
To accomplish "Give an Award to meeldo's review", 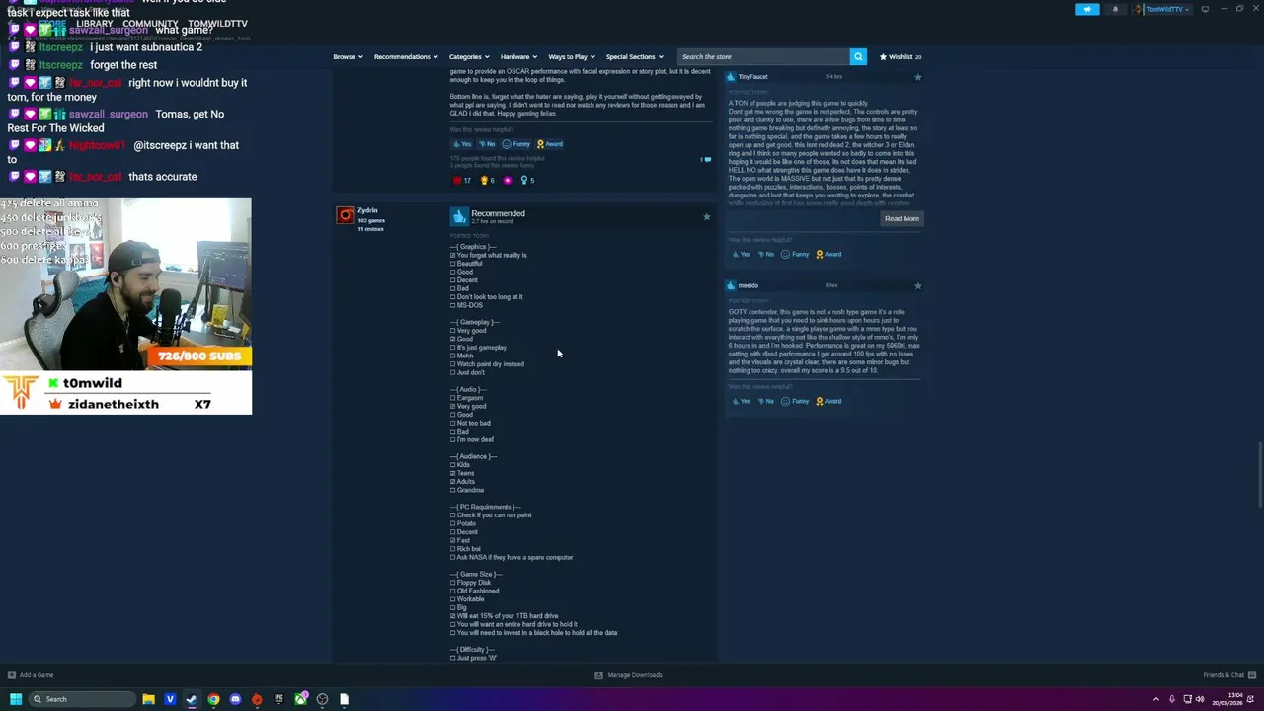I will pos(829,401).
